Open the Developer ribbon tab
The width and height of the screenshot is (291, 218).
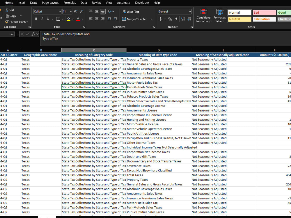click(142, 3)
